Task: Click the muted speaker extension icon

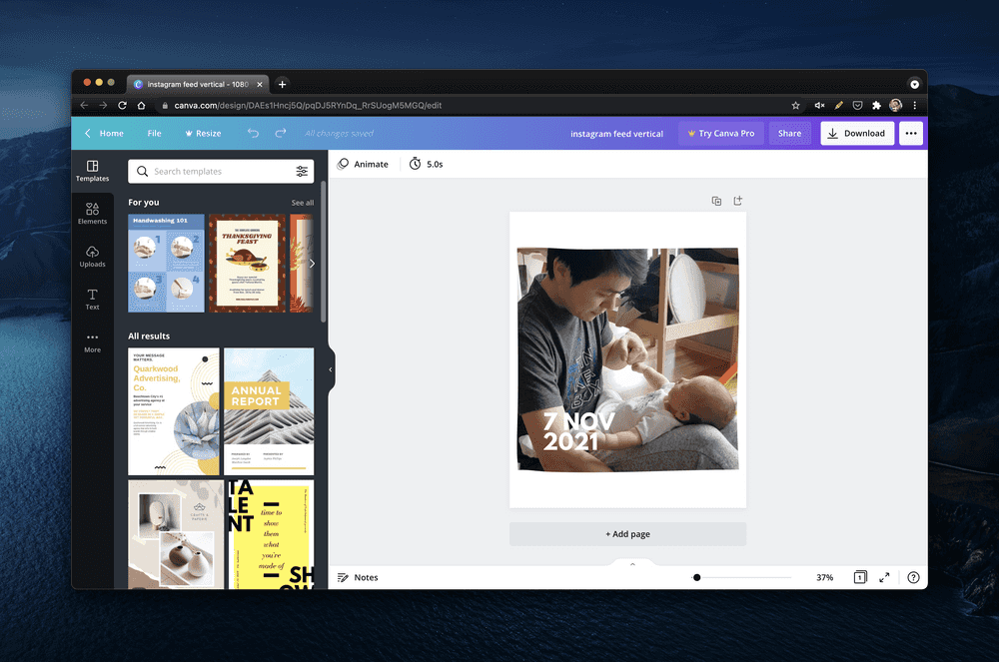Action: point(819,105)
